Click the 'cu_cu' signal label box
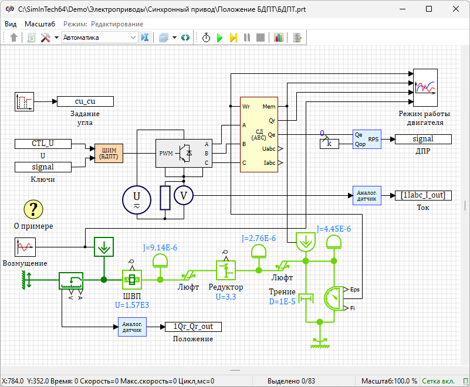Image resolution: width=470 pixels, height=387 pixels. [x=85, y=101]
